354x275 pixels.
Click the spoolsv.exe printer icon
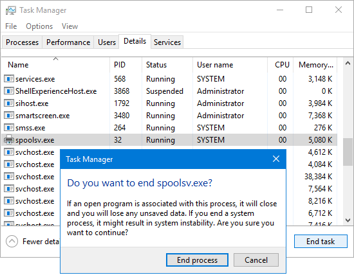click(x=9, y=139)
